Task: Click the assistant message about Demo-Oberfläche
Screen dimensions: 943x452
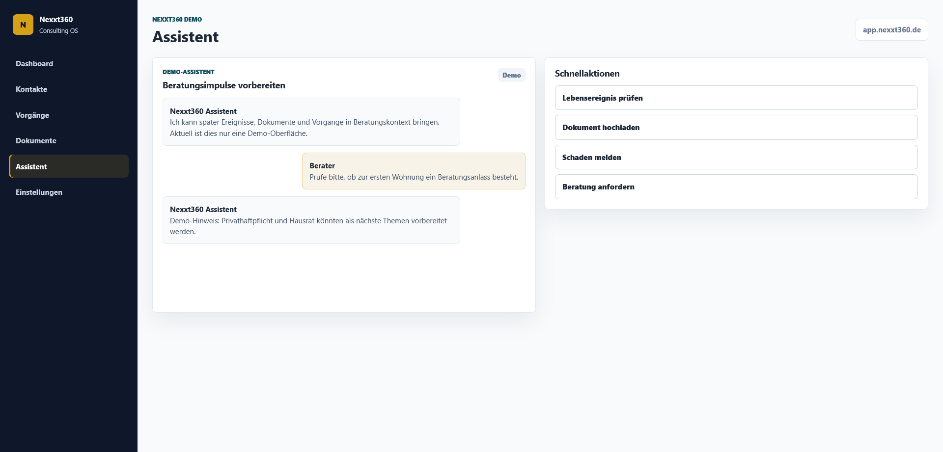Action: click(x=311, y=122)
